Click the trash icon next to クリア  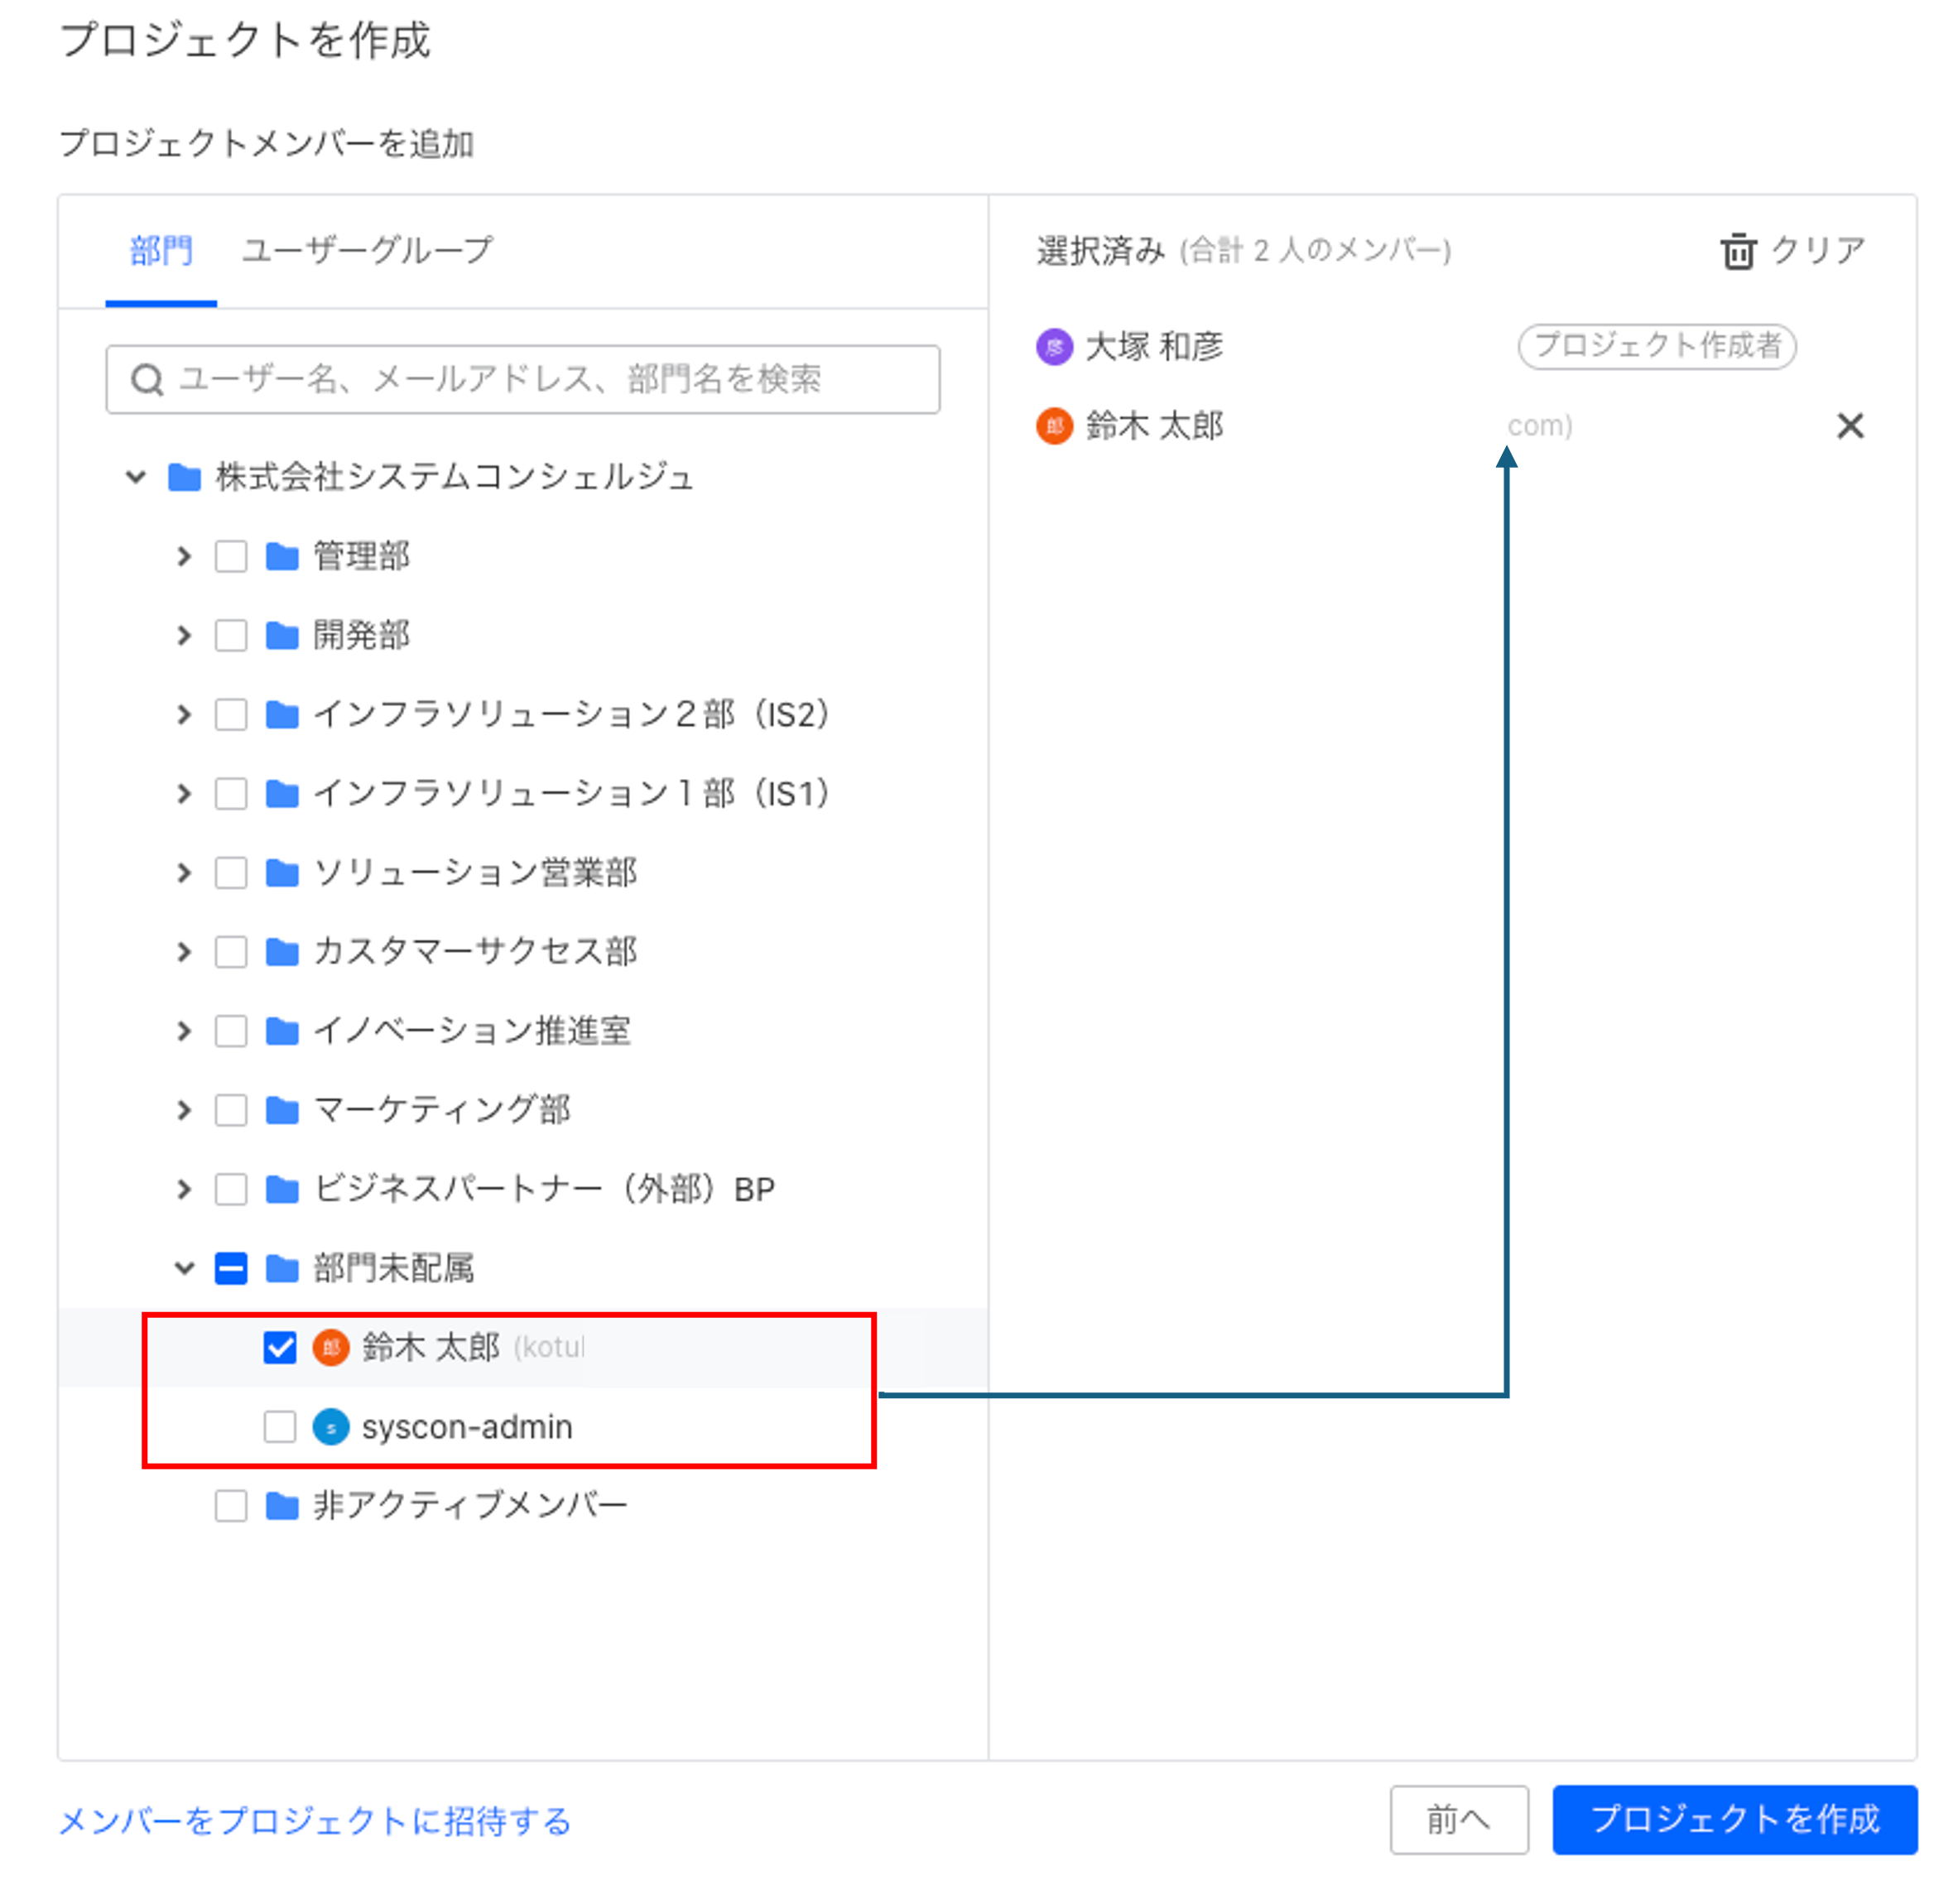click(x=1738, y=251)
